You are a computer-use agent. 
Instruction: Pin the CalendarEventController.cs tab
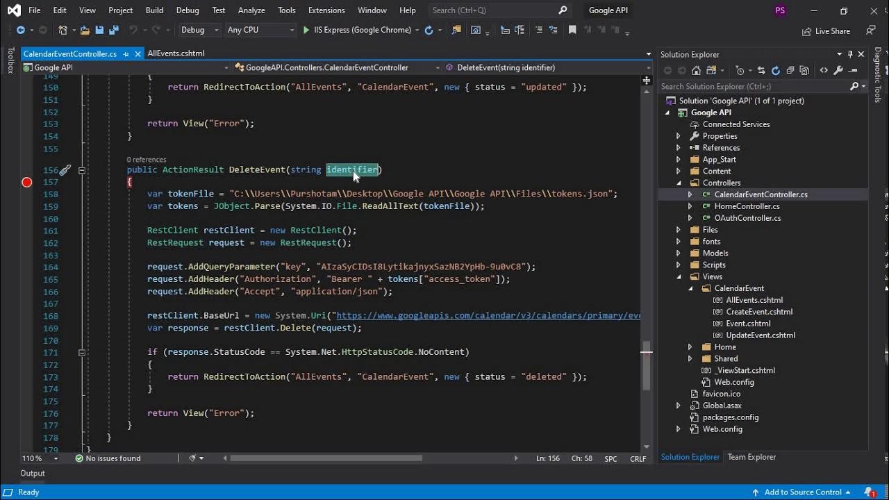[x=126, y=53]
